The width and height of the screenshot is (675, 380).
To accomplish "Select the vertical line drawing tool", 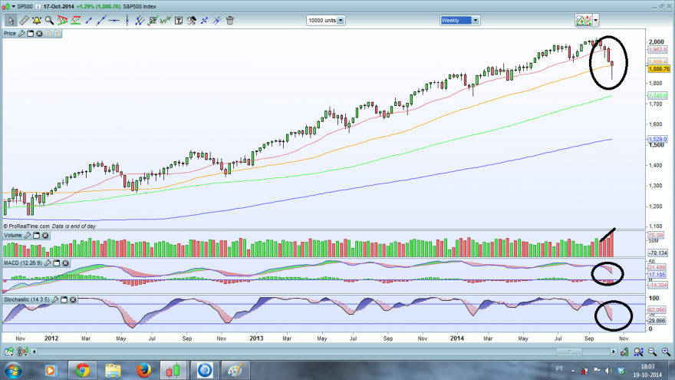I will [x=127, y=20].
